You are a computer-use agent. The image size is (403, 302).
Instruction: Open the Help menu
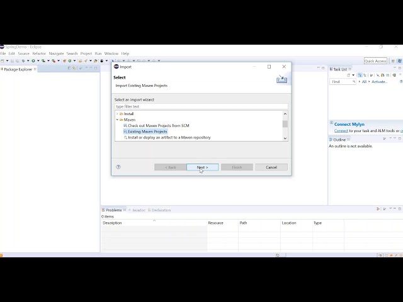pos(125,53)
